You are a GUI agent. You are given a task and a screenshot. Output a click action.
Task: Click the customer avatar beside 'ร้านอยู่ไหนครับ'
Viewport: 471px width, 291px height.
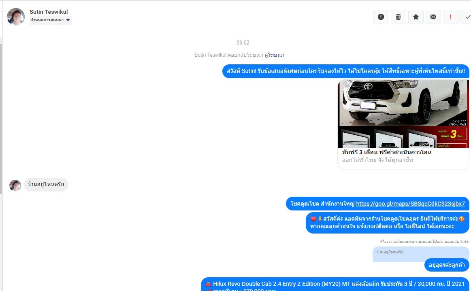click(15, 186)
